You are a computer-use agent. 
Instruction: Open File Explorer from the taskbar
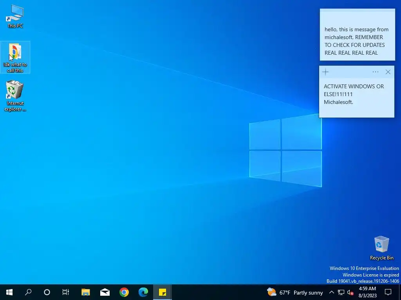pyautogui.click(x=85, y=292)
